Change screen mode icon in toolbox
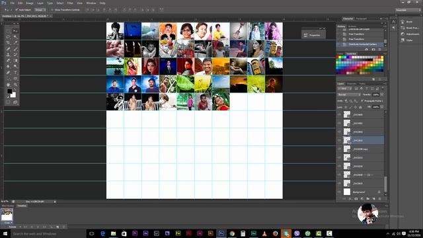Image resolution: width=423 pixels, height=238 pixels. (15, 102)
